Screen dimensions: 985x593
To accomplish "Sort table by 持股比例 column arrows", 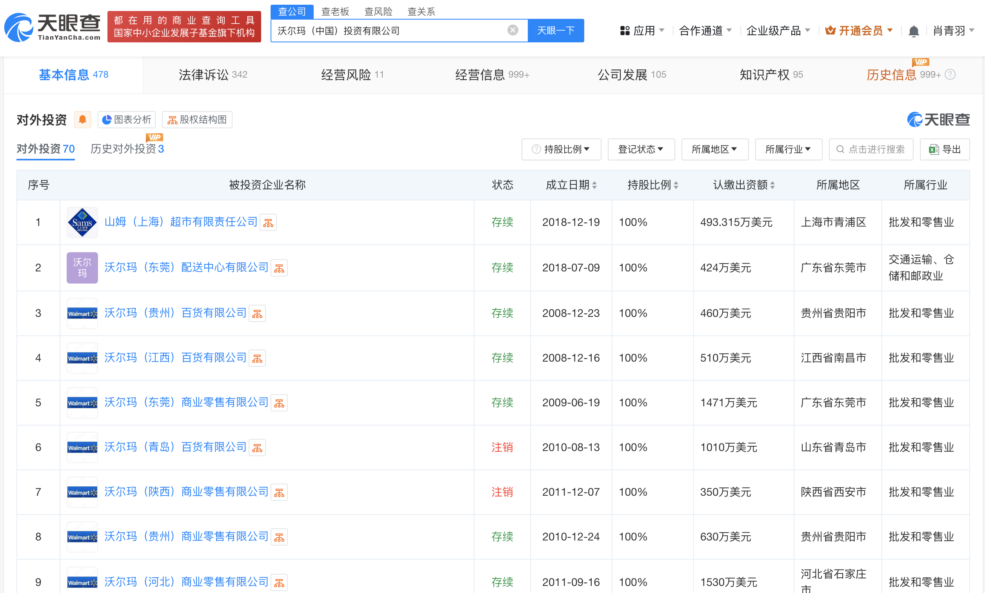I will (676, 185).
